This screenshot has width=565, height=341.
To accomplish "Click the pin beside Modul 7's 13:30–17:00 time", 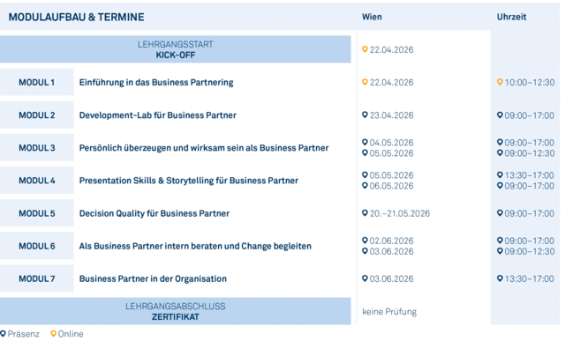I will click(500, 278).
